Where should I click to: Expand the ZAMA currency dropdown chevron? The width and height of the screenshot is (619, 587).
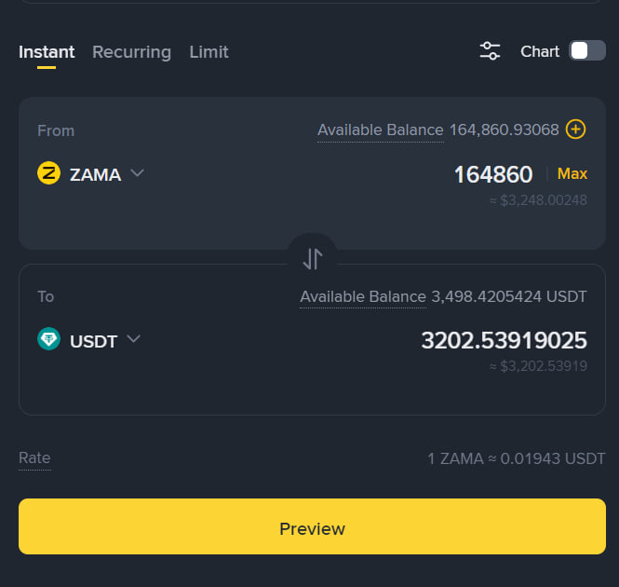(x=137, y=172)
